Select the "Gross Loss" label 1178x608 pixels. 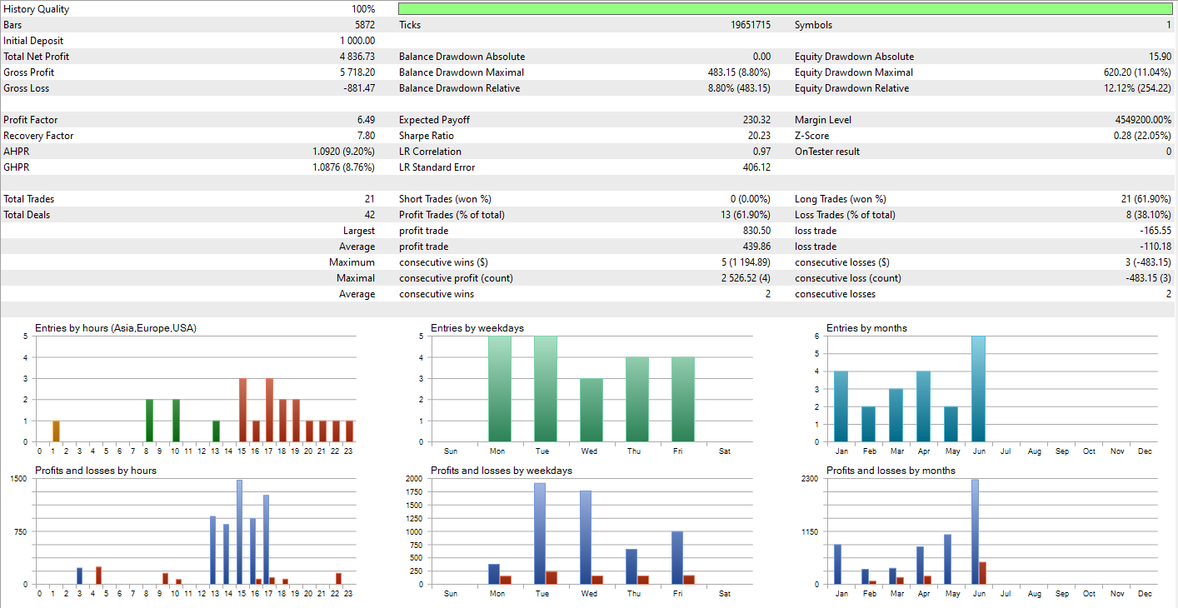click(27, 88)
